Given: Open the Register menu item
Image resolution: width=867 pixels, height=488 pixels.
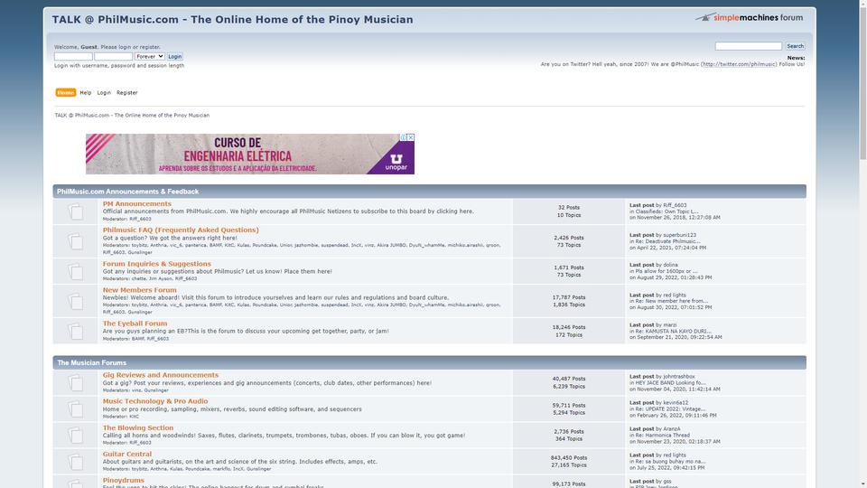Looking at the screenshot, I should (x=126, y=92).
